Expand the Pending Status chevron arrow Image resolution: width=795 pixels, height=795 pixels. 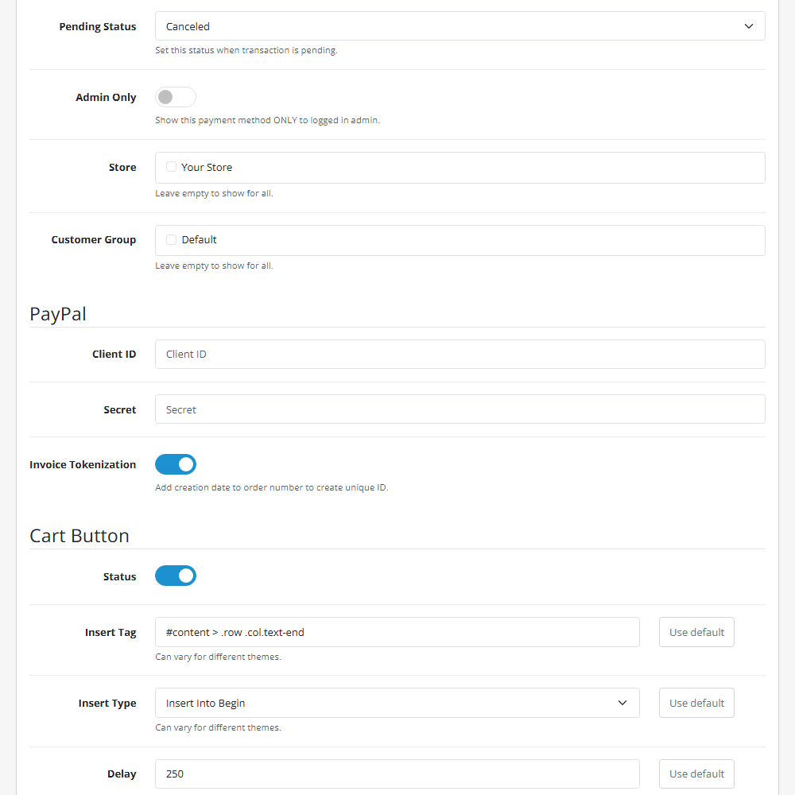pyautogui.click(x=748, y=25)
